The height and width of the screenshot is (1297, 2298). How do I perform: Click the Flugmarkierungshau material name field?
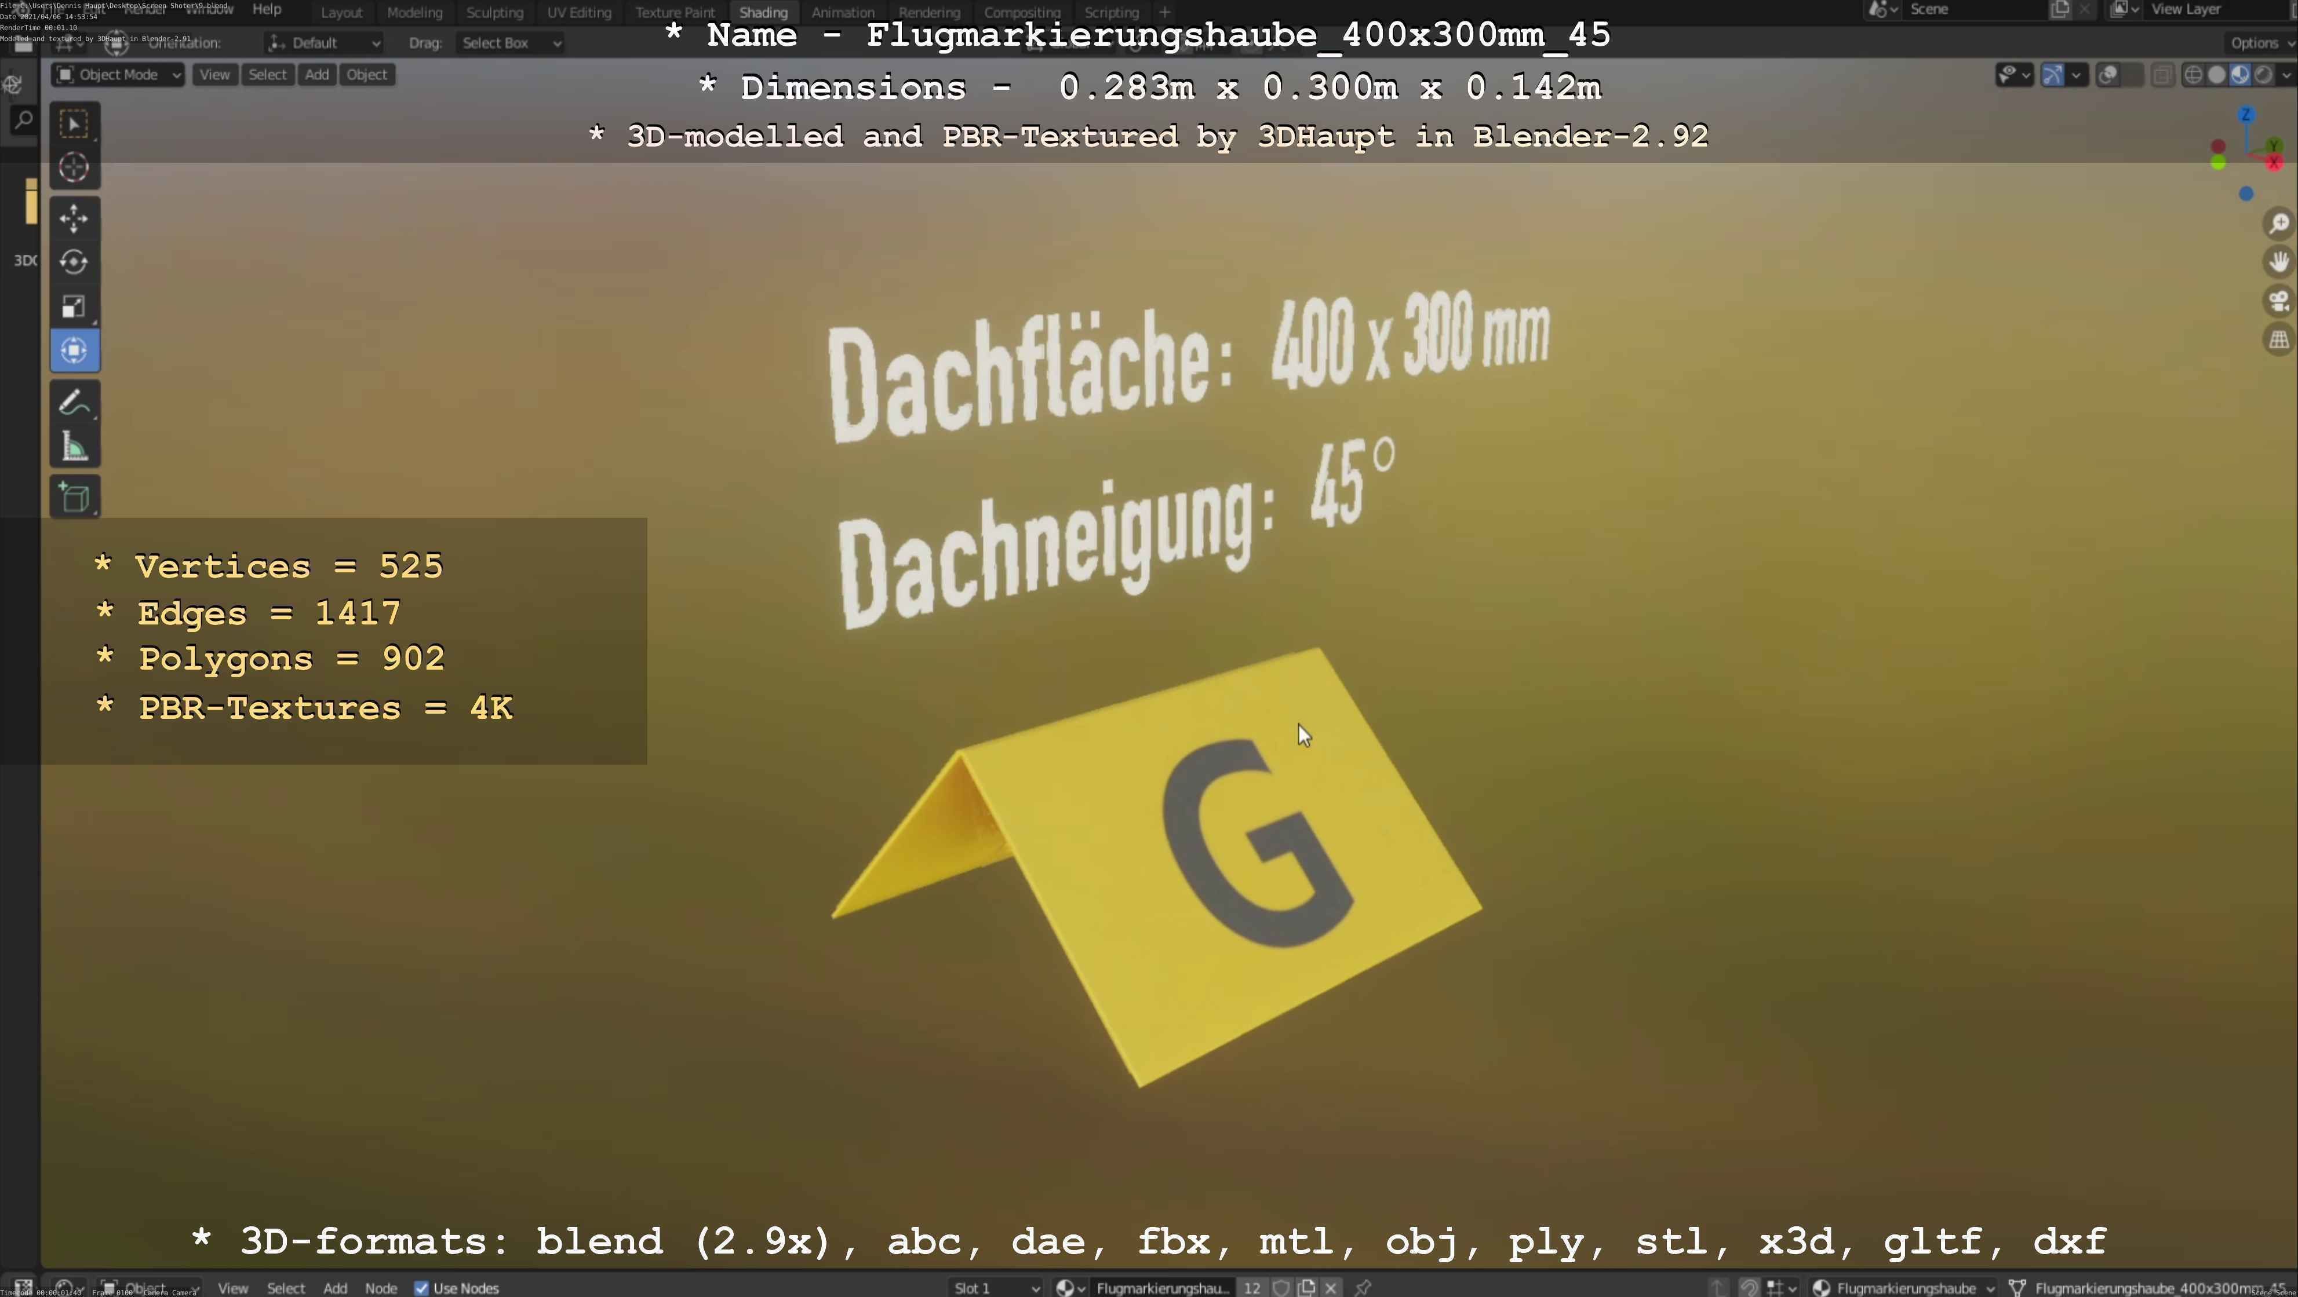(x=1161, y=1288)
